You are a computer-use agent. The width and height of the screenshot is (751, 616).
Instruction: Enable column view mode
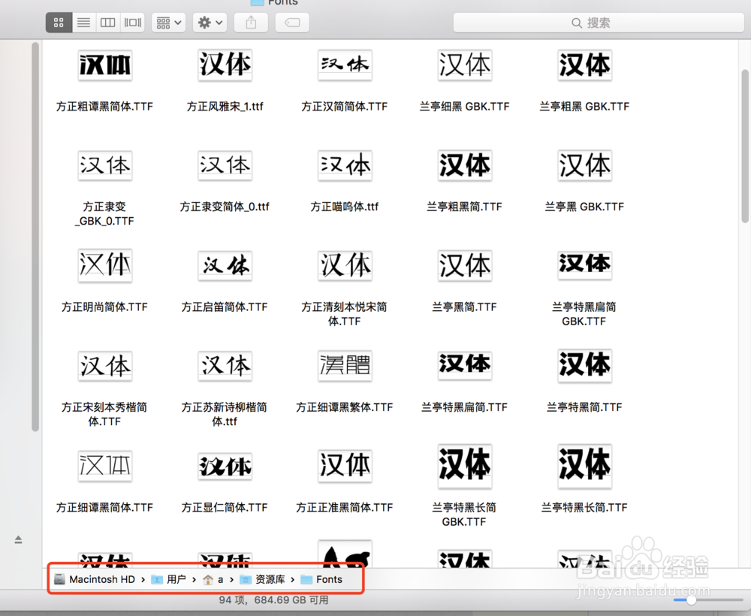pos(107,23)
